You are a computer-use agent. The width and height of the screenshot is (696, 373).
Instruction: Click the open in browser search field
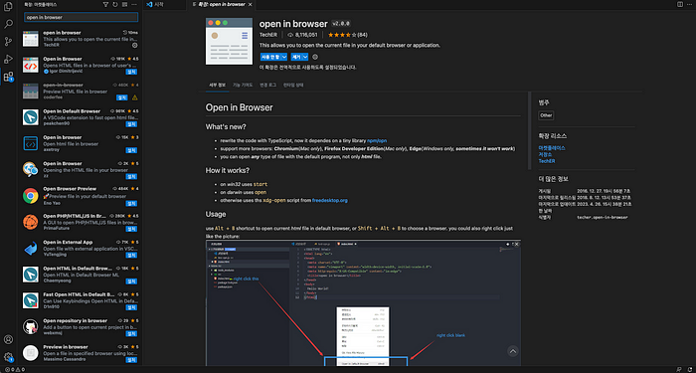(x=81, y=17)
